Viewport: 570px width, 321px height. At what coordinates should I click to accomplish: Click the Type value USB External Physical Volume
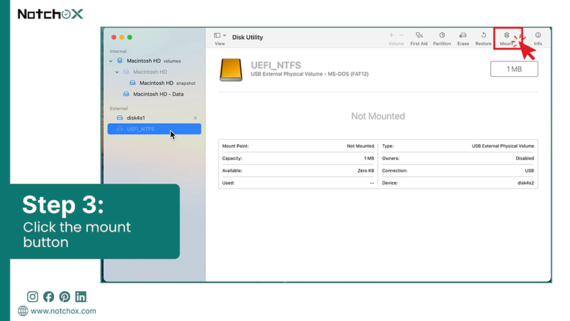[x=503, y=146]
